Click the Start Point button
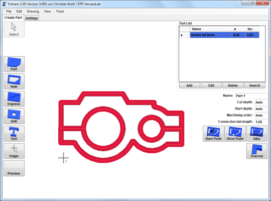 tap(213, 134)
